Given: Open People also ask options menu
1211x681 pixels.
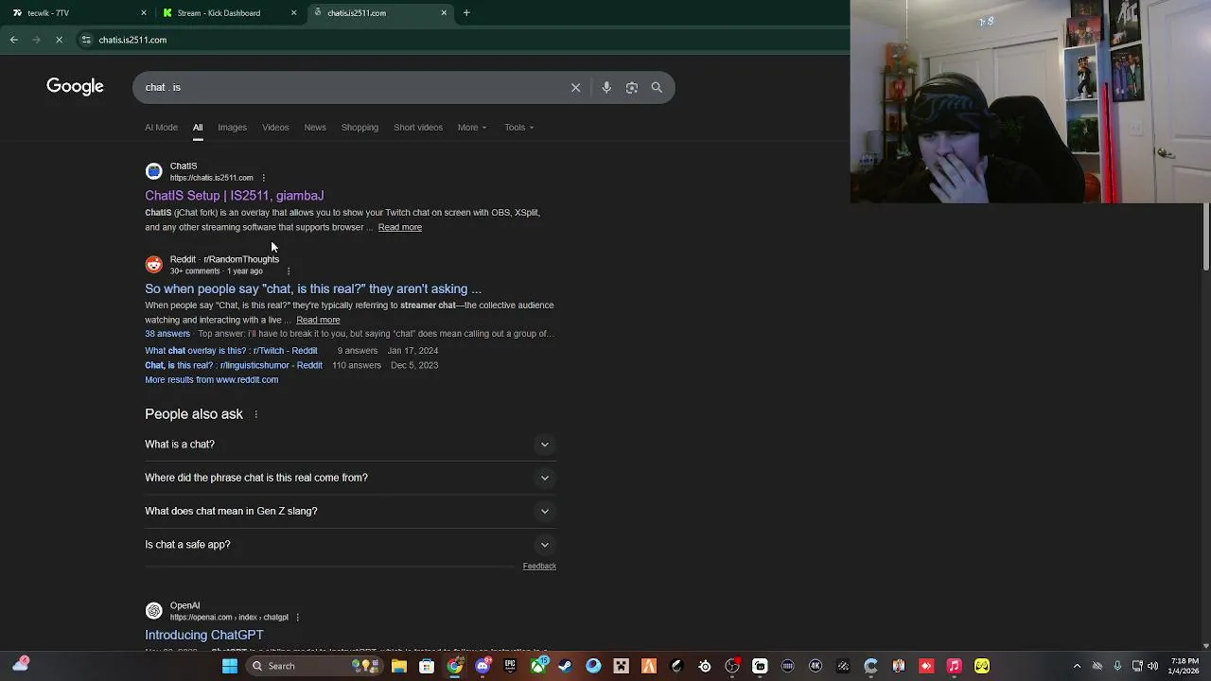Looking at the screenshot, I should coord(255,414).
